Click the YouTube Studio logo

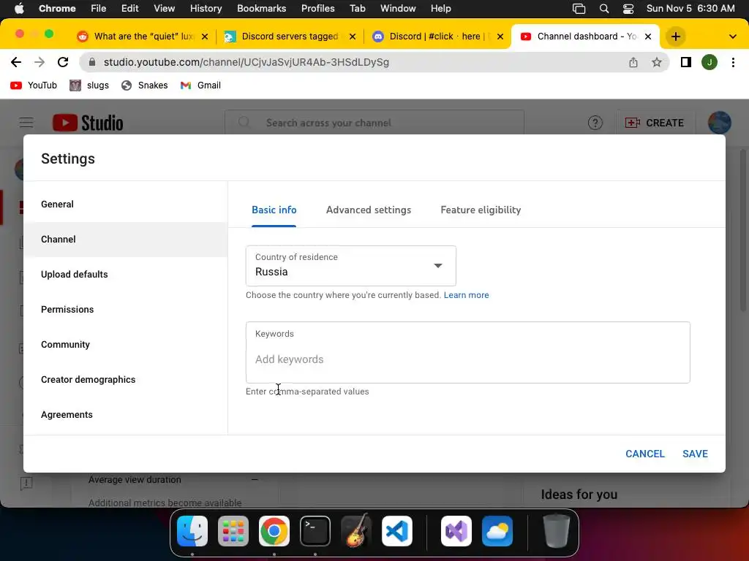(88, 123)
